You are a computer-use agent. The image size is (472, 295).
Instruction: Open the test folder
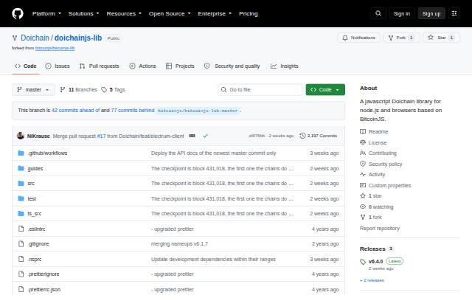pyautogui.click(x=32, y=198)
